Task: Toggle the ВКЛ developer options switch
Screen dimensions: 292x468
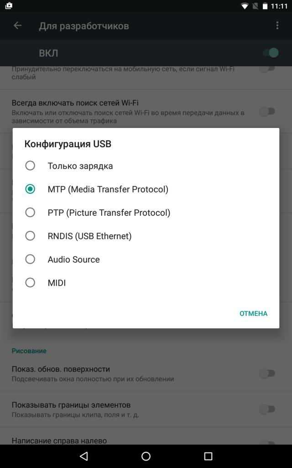Action: [x=271, y=53]
